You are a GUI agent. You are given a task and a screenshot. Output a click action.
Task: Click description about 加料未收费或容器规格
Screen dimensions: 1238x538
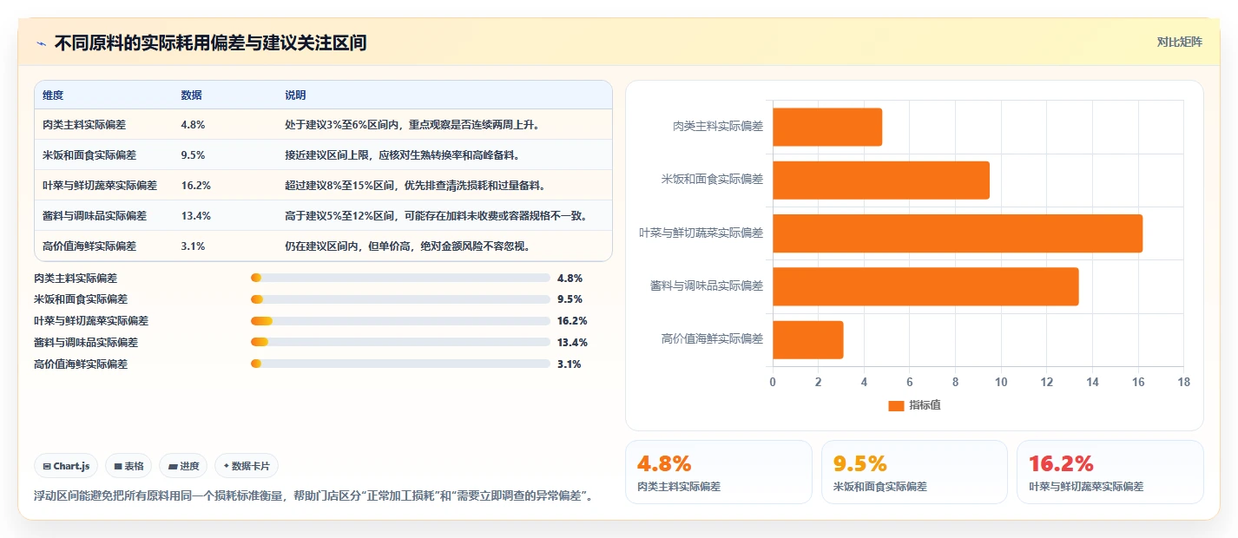pyautogui.click(x=437, y=216)
